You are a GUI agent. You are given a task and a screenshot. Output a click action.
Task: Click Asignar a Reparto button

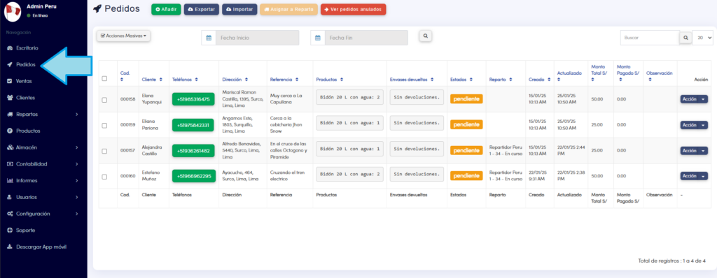click(288, 10)
